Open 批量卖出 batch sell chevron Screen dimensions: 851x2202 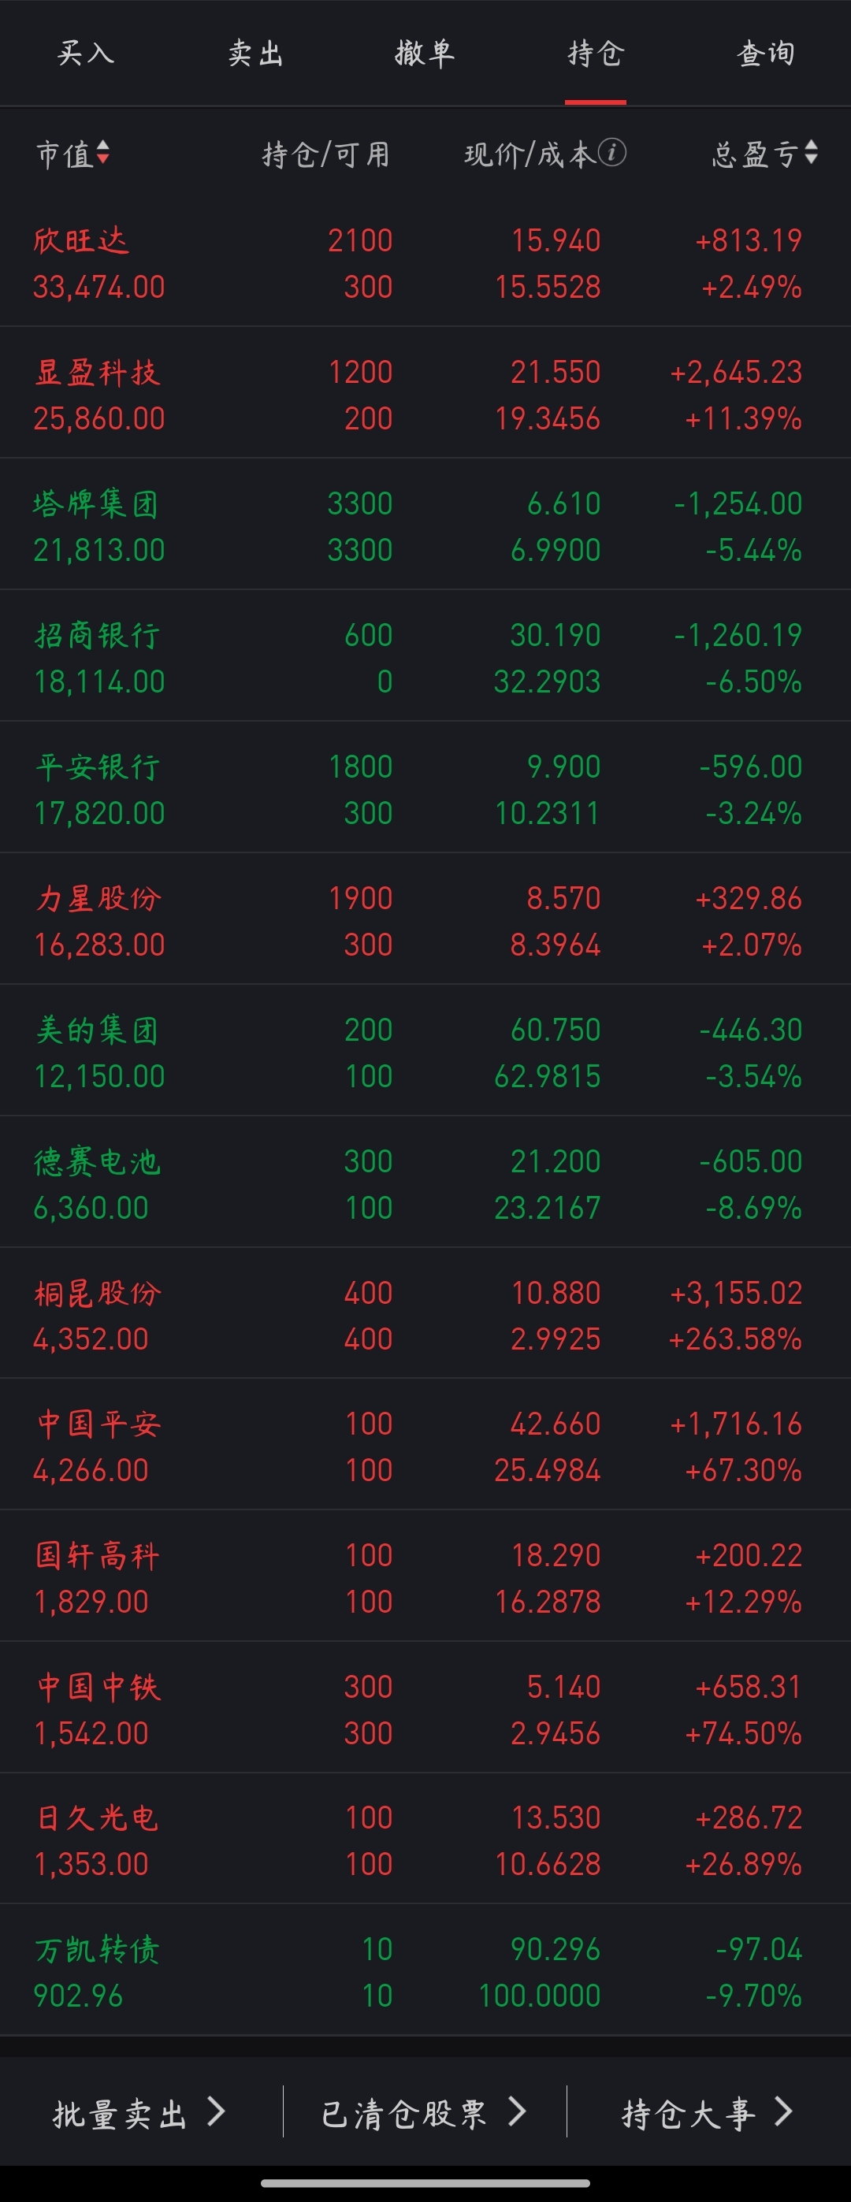tap(217, 2112)
